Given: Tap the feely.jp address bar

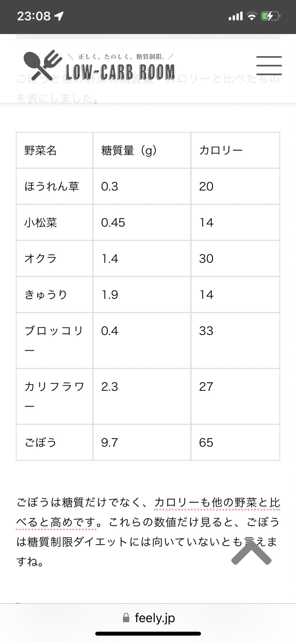Looking at the screenshot, I should pyautogui.click(x=148, y=617).
